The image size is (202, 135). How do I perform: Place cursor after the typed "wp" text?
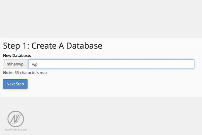[x=38, y=64]
